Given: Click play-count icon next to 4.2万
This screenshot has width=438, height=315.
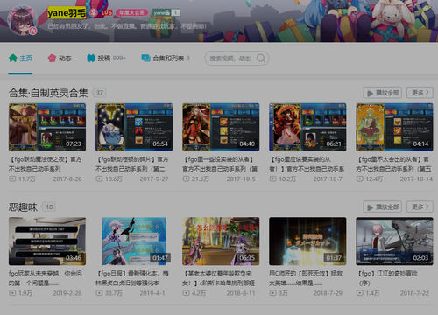Looking at the screenshot, I should point(186,293).
